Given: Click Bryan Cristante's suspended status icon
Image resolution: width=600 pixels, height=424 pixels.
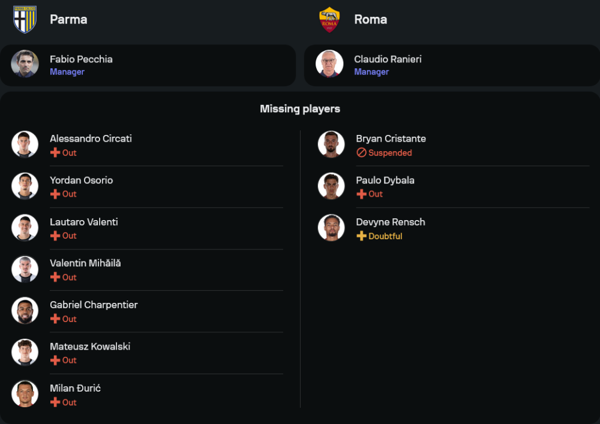Looking at the screenshot, I should coord(361,153).
